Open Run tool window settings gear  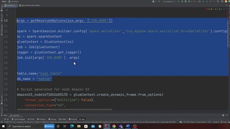[223, 115]
